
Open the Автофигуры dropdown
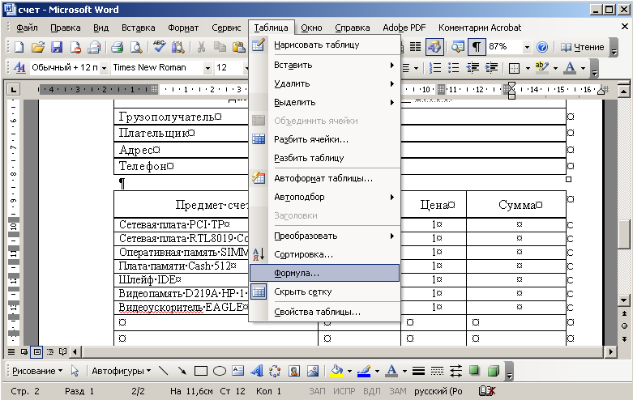(x=121, y=371)
